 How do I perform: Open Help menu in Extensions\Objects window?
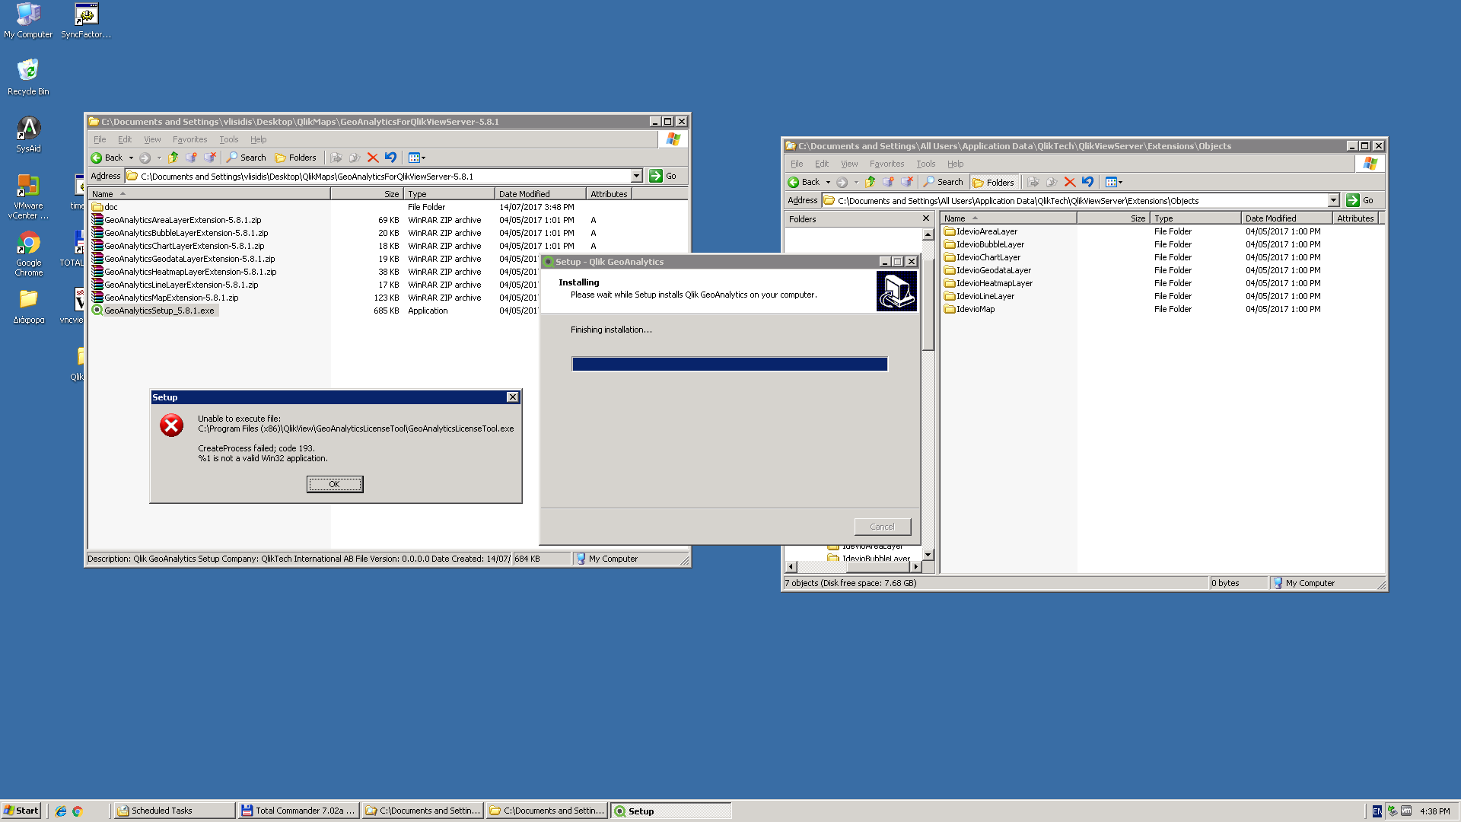tap(956, 164)
